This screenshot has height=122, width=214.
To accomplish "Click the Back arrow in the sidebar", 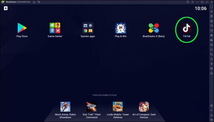I will (212, 110).
